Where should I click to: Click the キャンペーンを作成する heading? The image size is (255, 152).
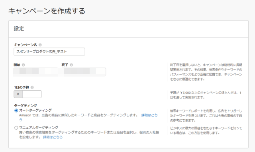click(47, 11)
